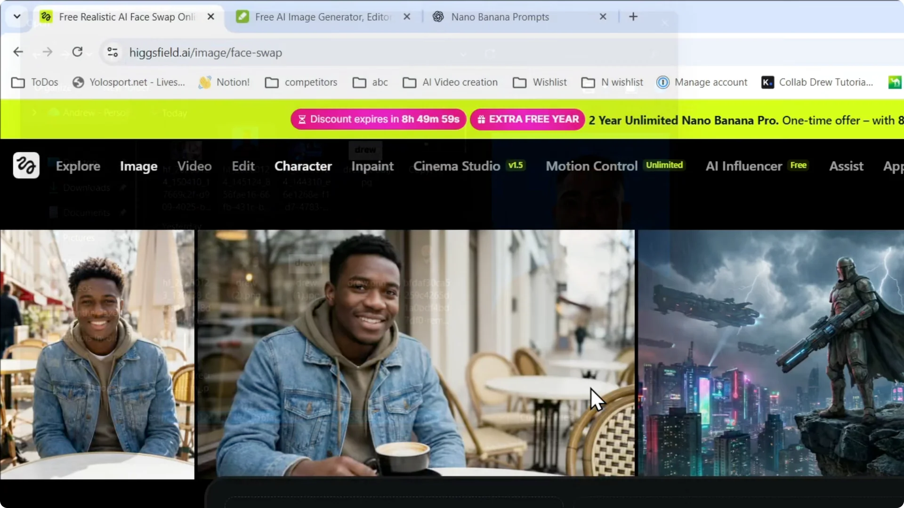Open the Collab Drew Tutorial bookmark
This screenshot has height=508, width=904.
(x=817, y=82)
